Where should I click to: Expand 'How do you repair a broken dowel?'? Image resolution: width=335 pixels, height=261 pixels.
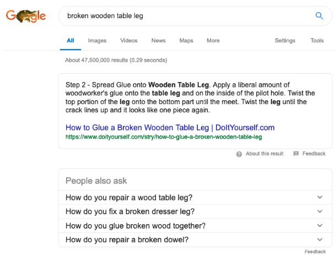point(320,240)
